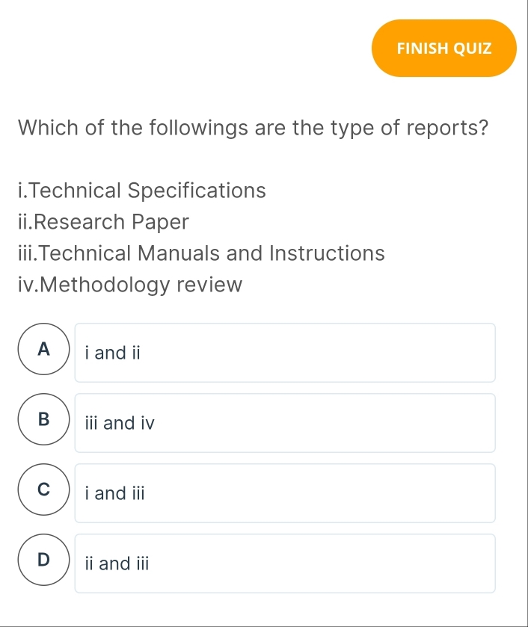528x627 pixels.
Task: Select option D circle
Action: coord(43,559)
